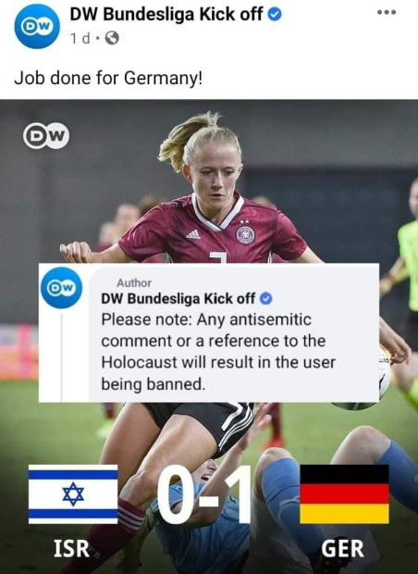The width and height of the screenshot is (418, 574).
Task: Click the ISR team label
Action: point(72,548)
